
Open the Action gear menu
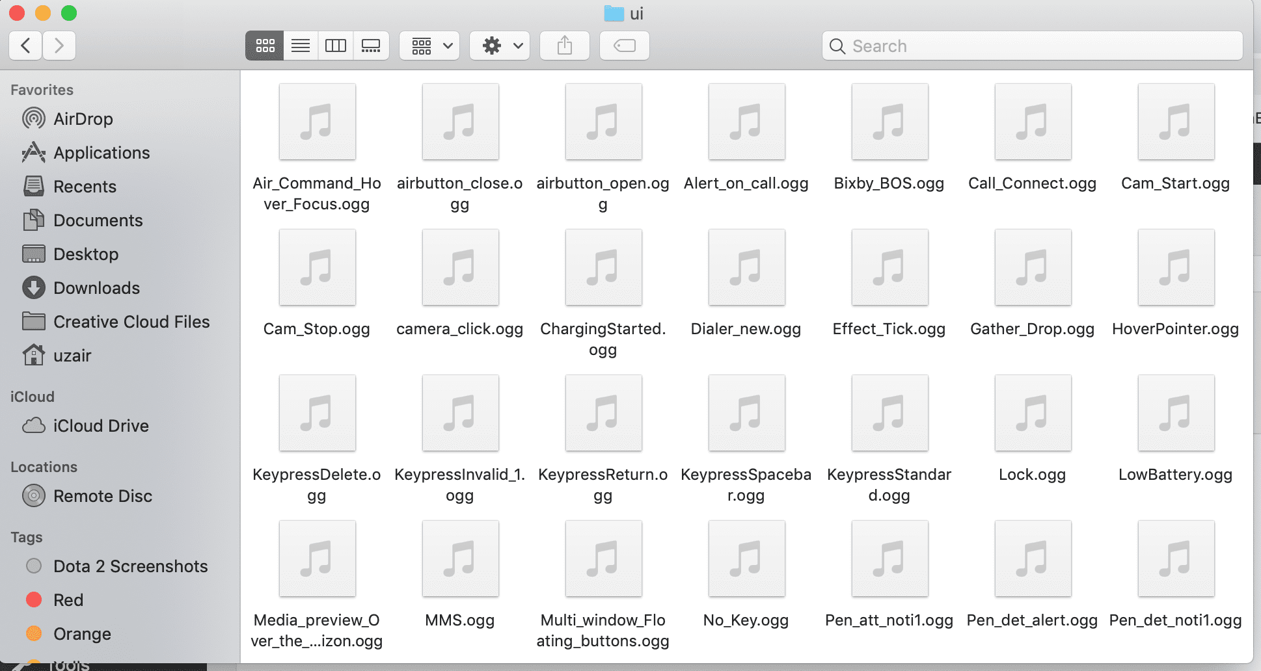click(x=500, y=46)
